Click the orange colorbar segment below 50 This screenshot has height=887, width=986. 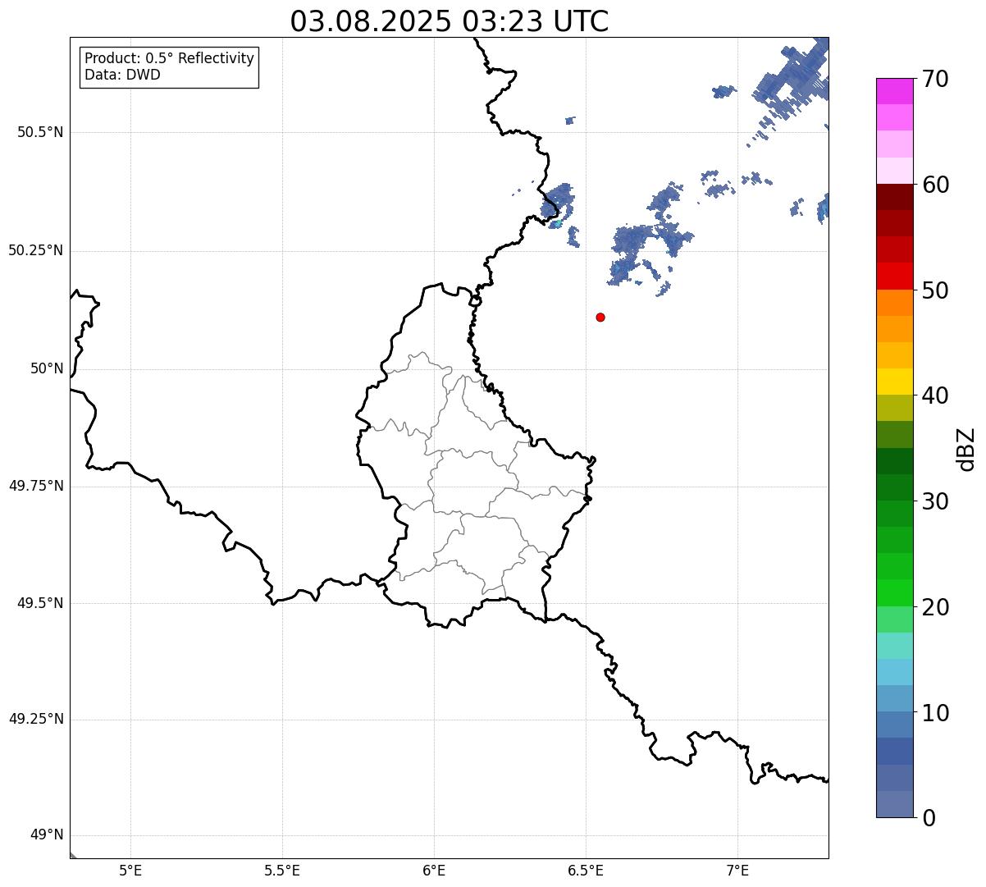(x=894, y=303)
